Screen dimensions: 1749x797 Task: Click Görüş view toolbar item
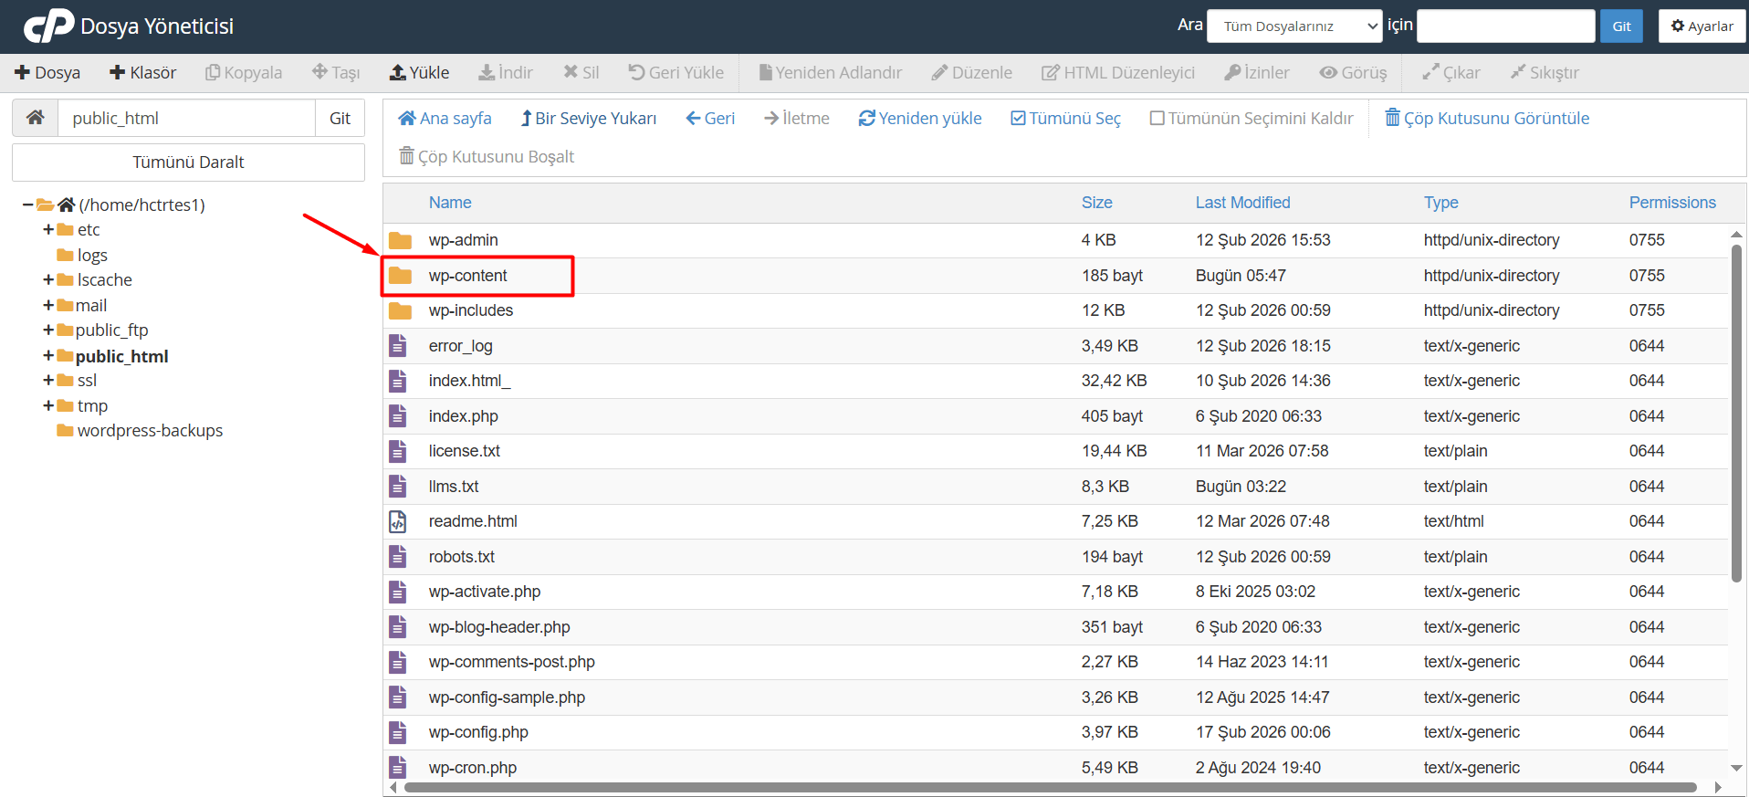[1353, 72]
